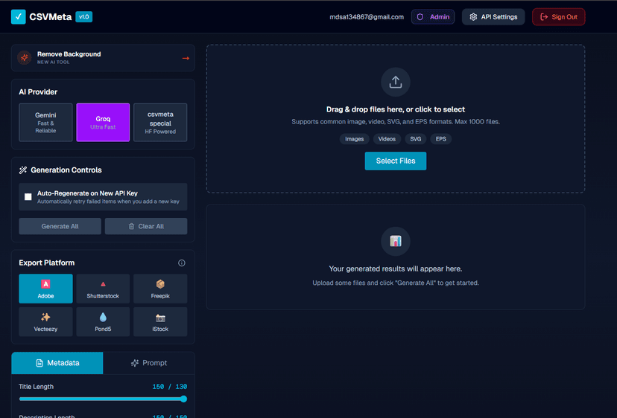
Task: Open Export Platform info icon
Action: [x=181, y=263]
